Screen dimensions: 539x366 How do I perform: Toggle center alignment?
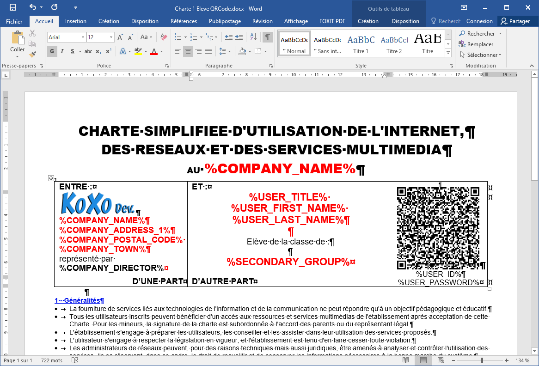coord(188,52)
